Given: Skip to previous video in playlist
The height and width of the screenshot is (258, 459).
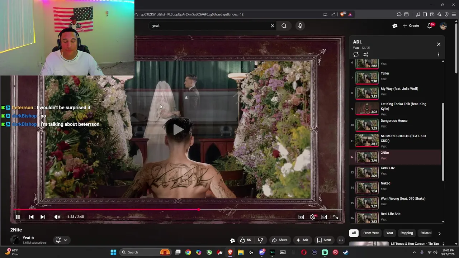Looking at the screenshot, I should [x=31, y=217].
